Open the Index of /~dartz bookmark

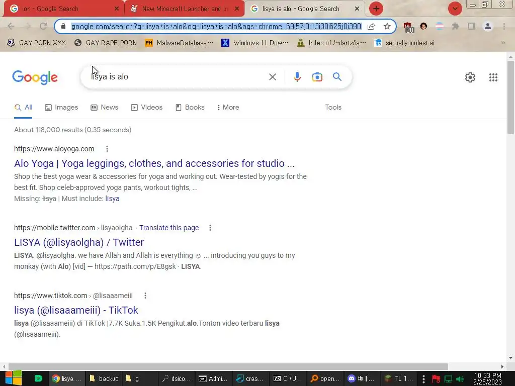(x=331, y=43)
